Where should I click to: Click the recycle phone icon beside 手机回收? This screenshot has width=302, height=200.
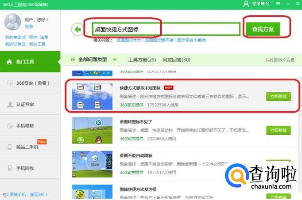coord(10,168)
